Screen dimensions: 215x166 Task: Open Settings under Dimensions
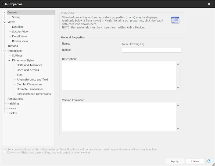point(17,56)
